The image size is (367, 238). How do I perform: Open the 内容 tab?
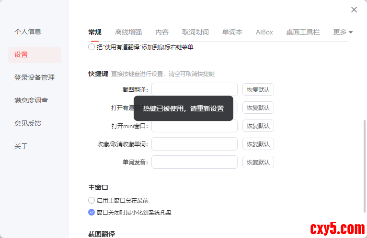click(162, 32)
